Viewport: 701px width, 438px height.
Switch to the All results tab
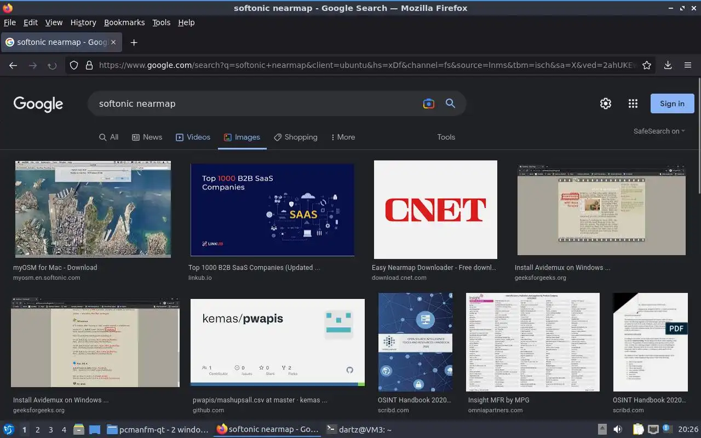click(108, 137)
